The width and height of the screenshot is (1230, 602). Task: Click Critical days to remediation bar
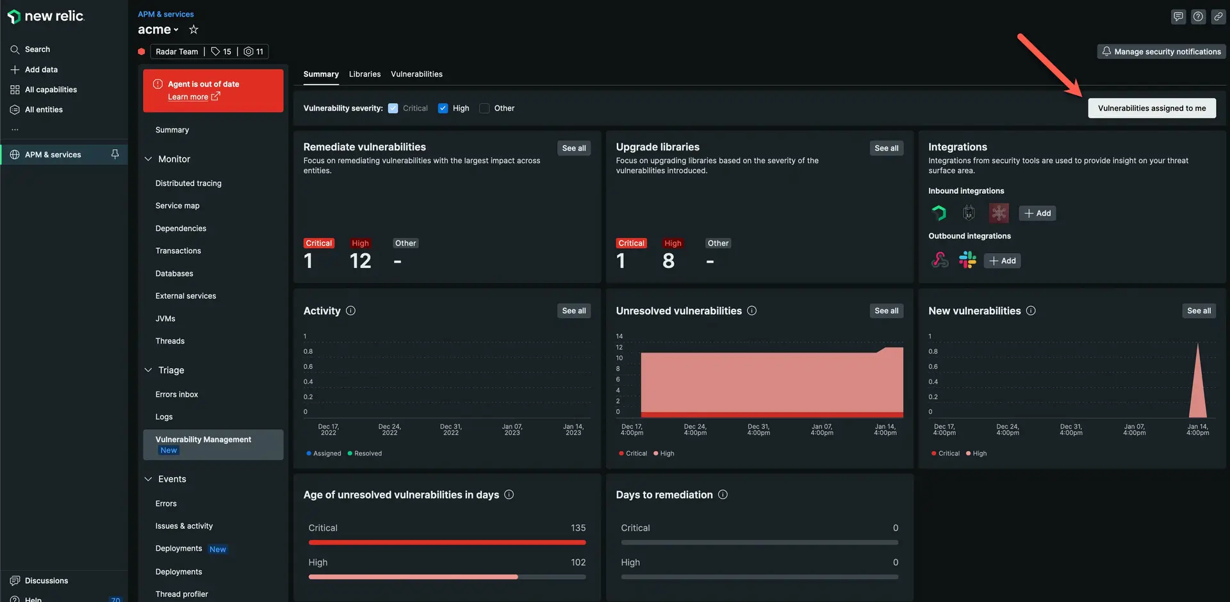pos(760,543)
